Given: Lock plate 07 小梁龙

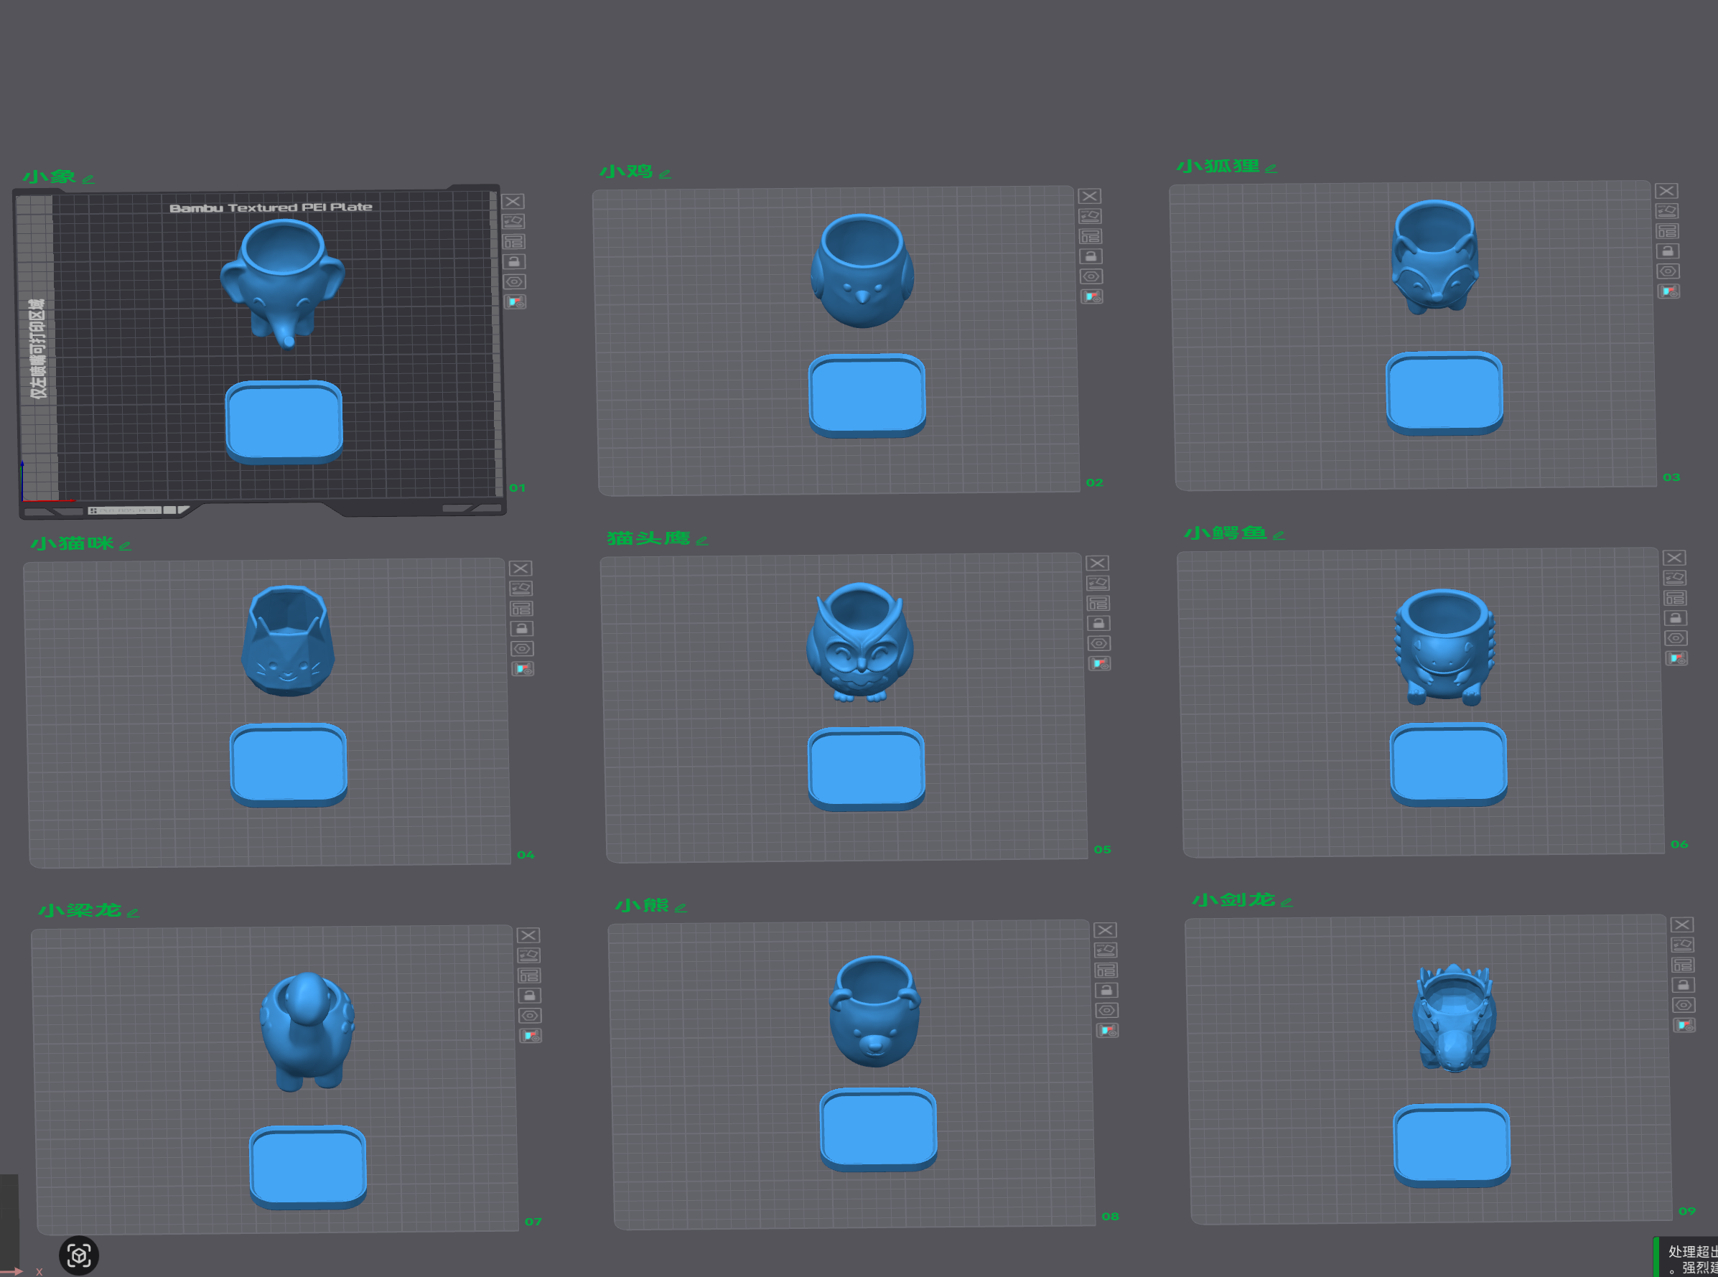Looking at the screenshot, I should point(530,996).
